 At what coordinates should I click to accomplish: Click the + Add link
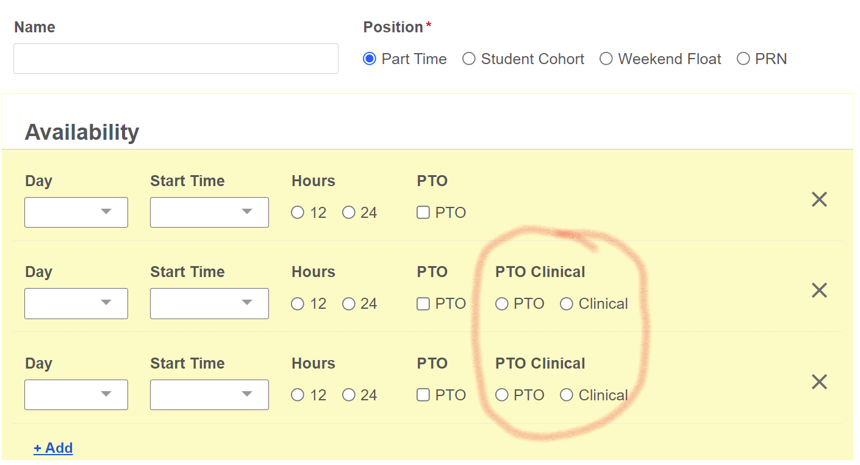pyautogui.click(x=53, y=448)
